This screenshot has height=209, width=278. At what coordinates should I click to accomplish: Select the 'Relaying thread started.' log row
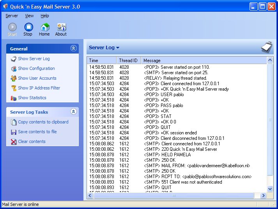click(177, 78)
